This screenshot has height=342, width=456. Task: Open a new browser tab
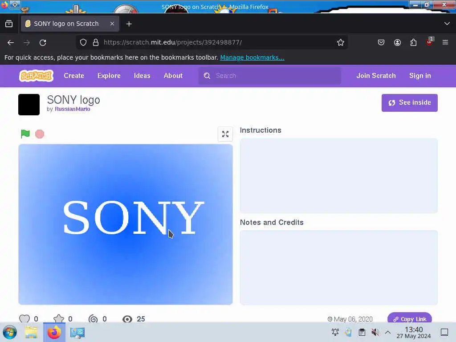pyautogui.click(x=129, y=24)
